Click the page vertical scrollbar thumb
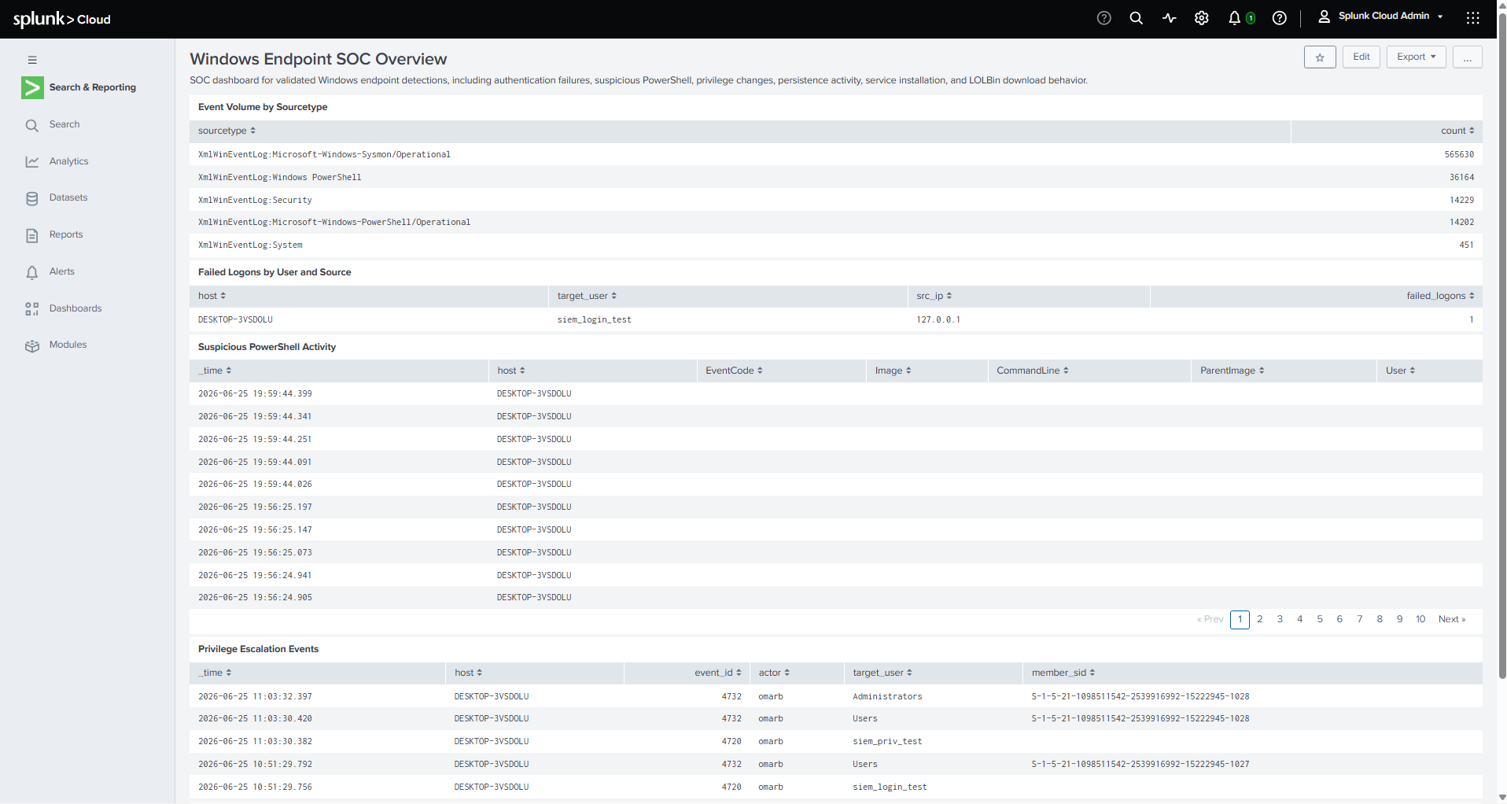 point(1502,346)
